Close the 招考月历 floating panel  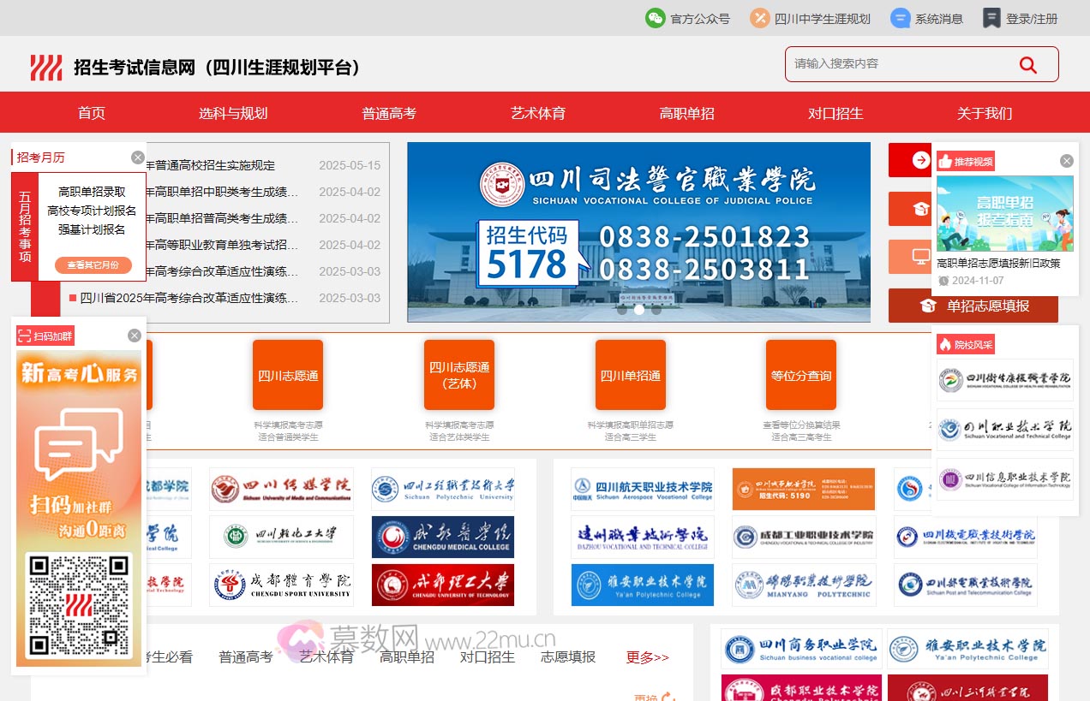[138, 157]
